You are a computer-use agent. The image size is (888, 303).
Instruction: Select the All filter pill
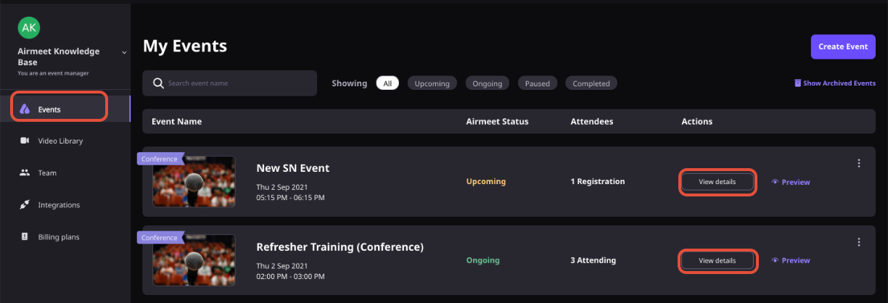pyautogui.click(x=387, y=83)
